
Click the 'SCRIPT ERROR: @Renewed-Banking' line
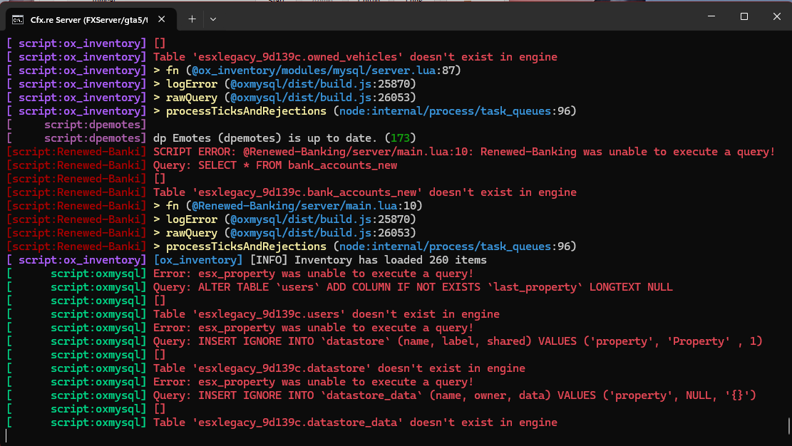click(463, 152)
